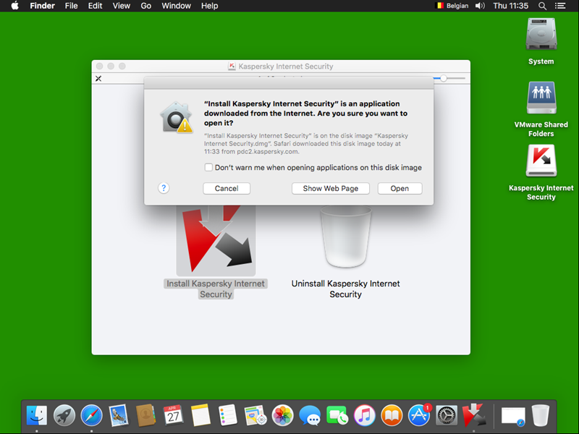
Task: Open the Belgian input source menu
Action: click(x=452, y=6)
